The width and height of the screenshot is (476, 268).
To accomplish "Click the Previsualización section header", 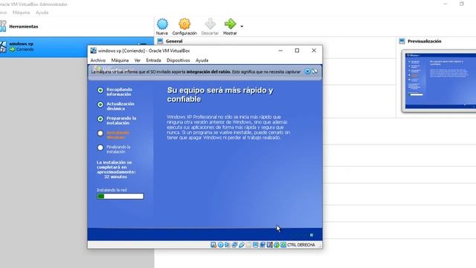I will (x=425, y=41).
